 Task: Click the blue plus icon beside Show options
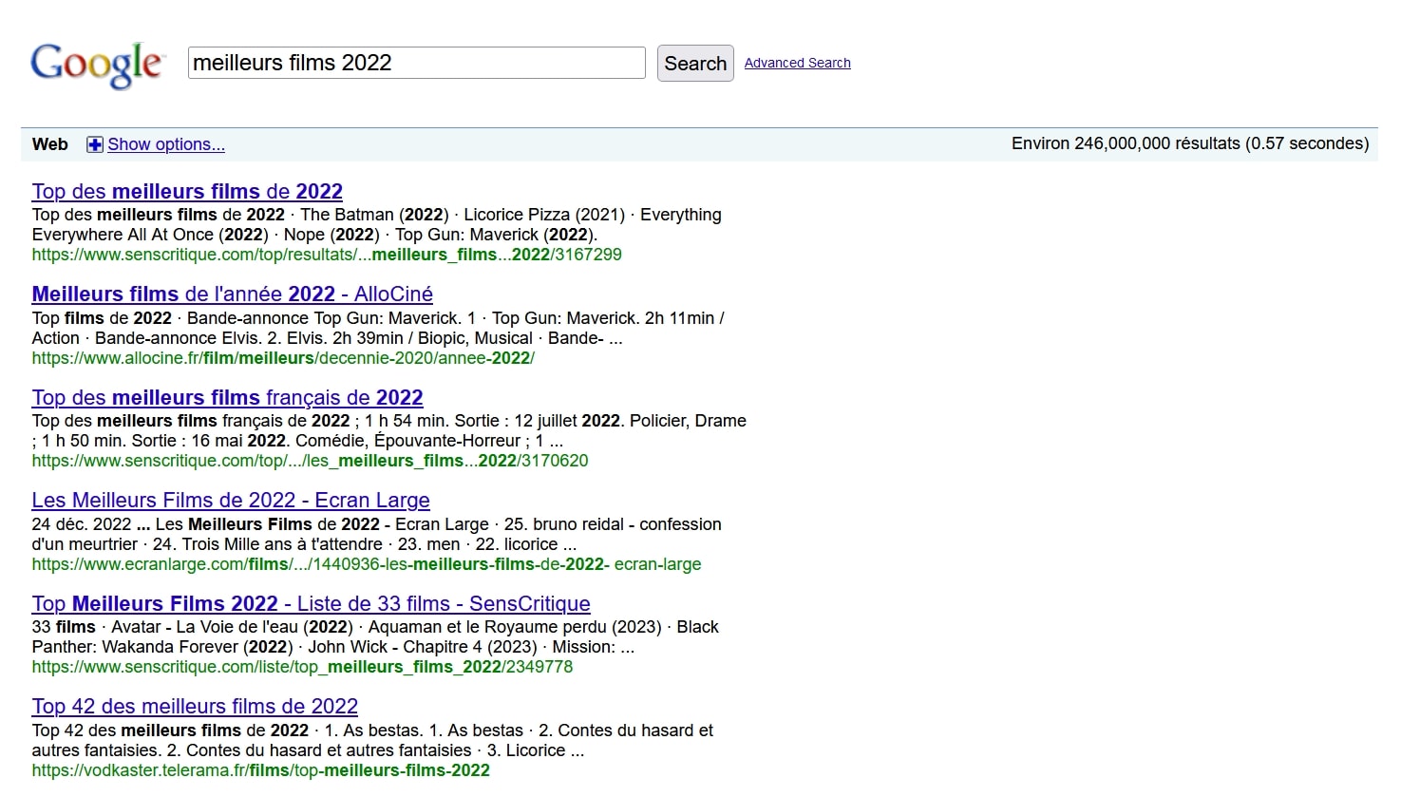95,144
